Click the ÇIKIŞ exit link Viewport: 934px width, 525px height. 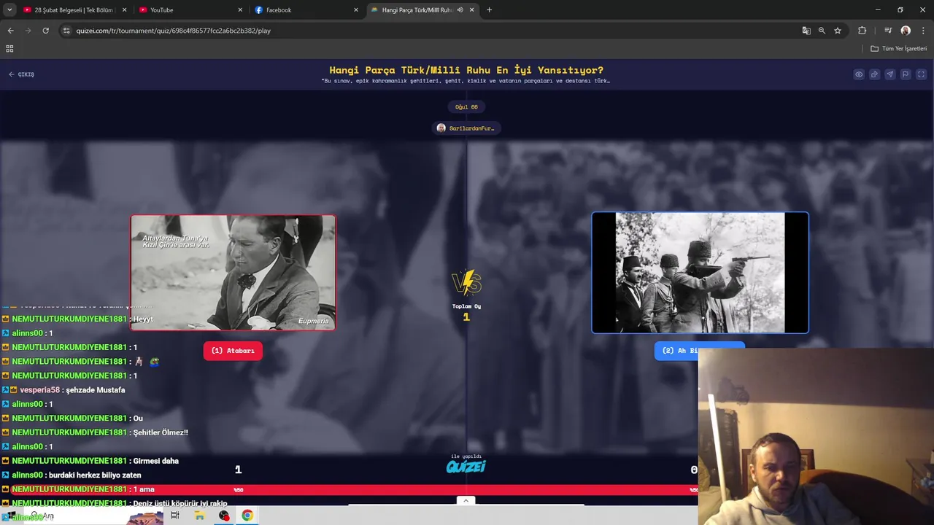tap(22, 74)
